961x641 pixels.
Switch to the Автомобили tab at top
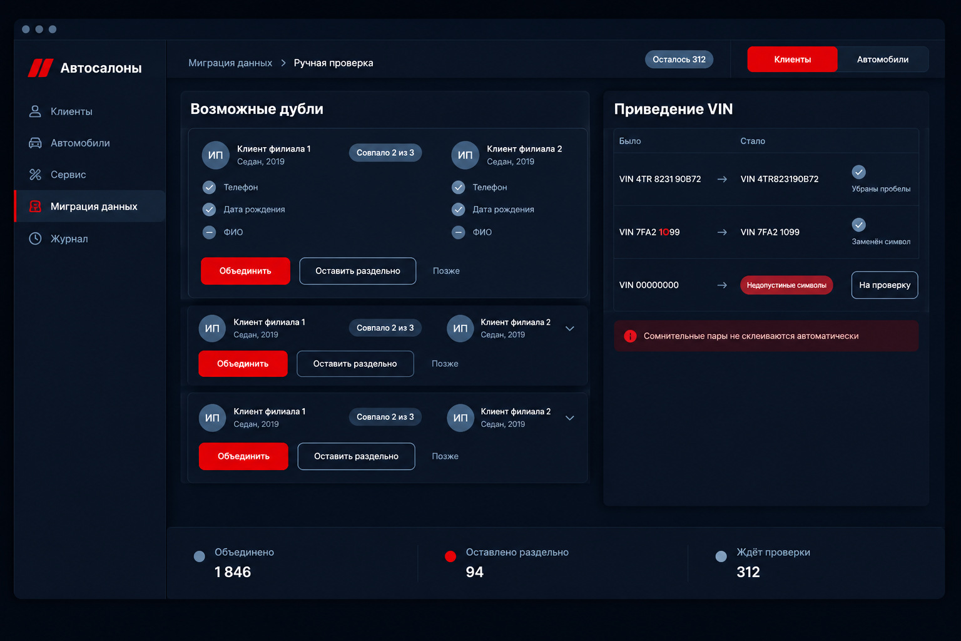click(883, 59)
